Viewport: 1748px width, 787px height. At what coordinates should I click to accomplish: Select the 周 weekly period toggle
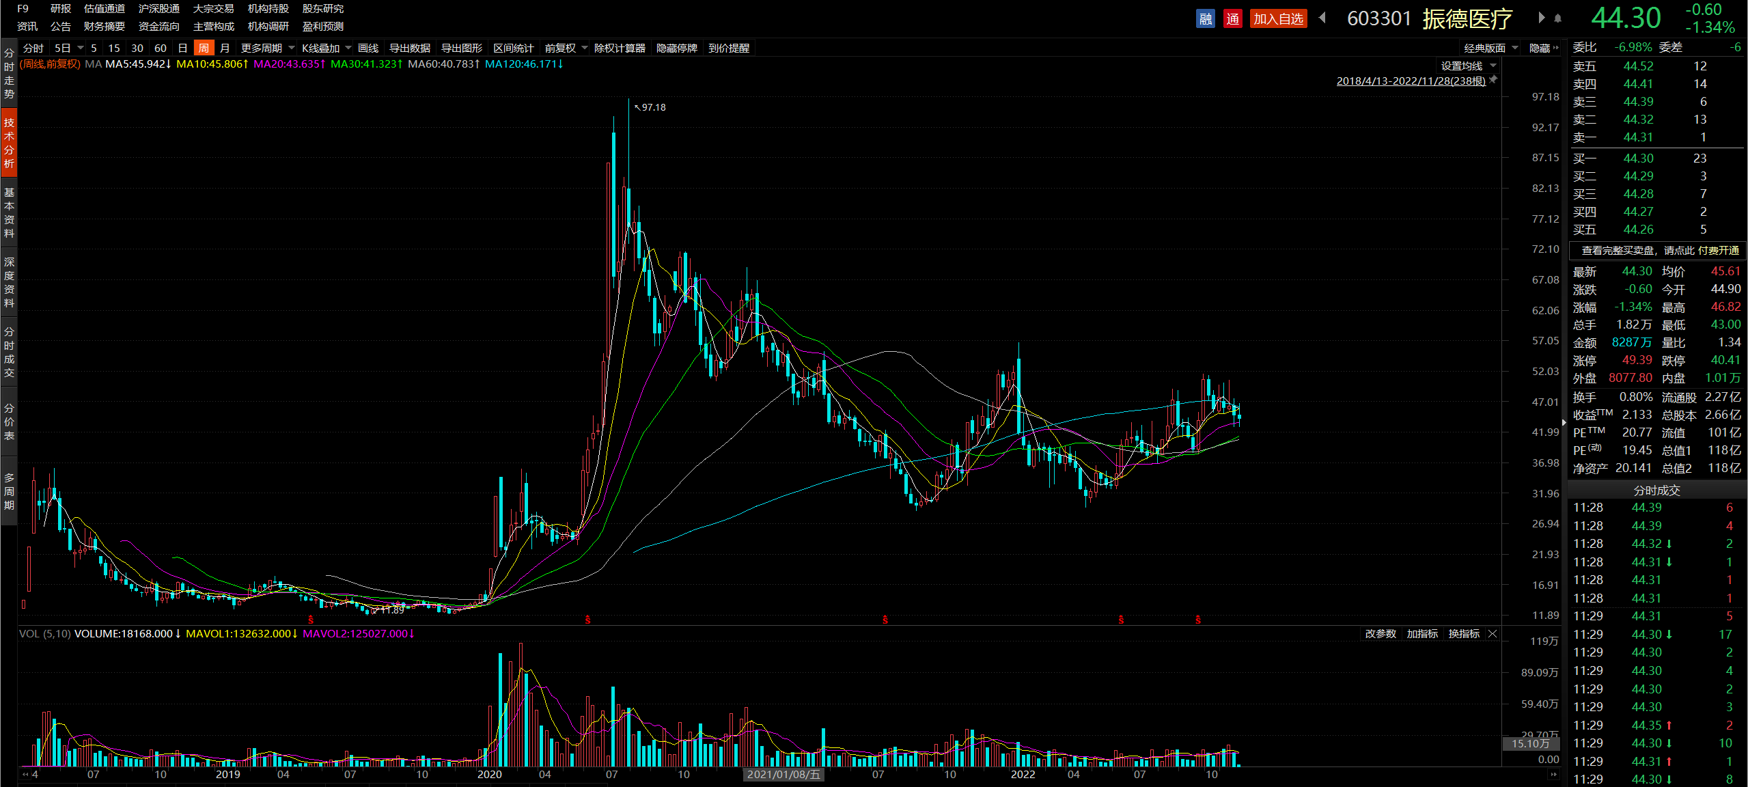204,48
